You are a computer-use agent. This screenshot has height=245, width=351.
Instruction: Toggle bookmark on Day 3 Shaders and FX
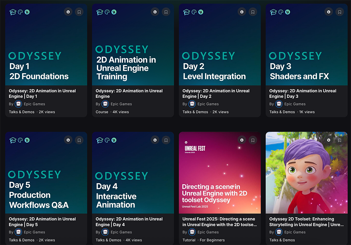tap(339, 12)
